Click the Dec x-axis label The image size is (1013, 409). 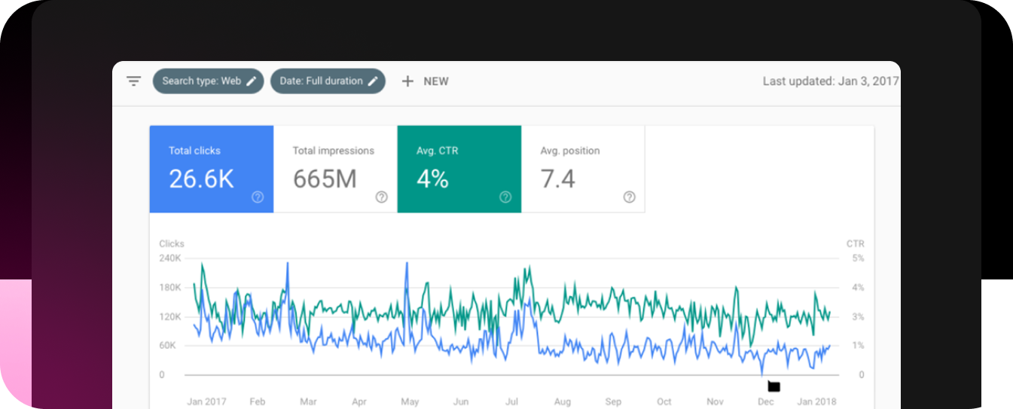pyautogui.click(x=766, y=402)
